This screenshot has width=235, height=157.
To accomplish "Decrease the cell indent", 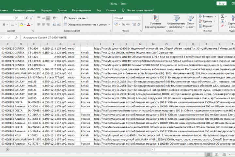I will click(x=54, y=24).
